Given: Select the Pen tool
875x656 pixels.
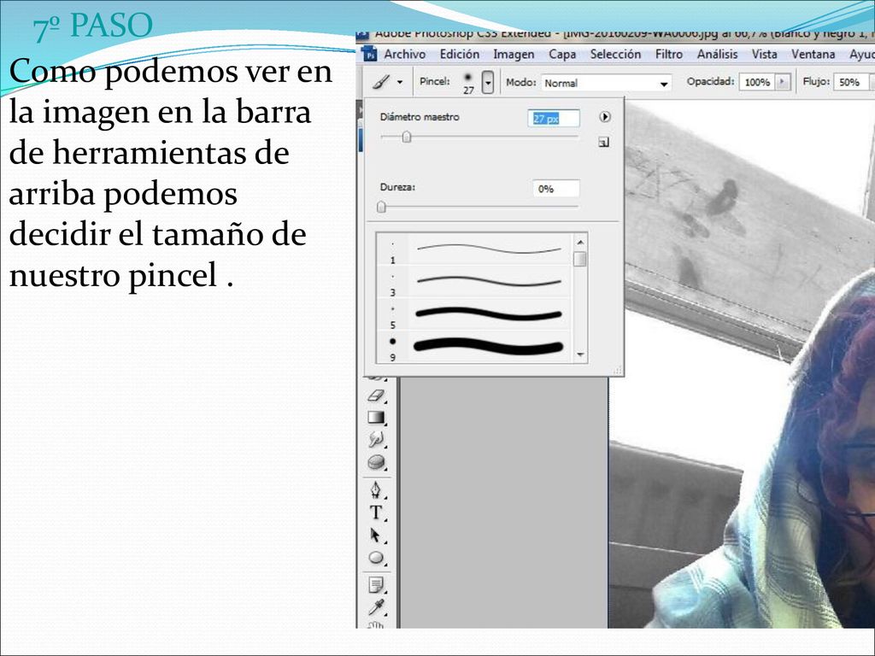Looking at the screenshot, I should pyautogui.click(x=377, y=490).
